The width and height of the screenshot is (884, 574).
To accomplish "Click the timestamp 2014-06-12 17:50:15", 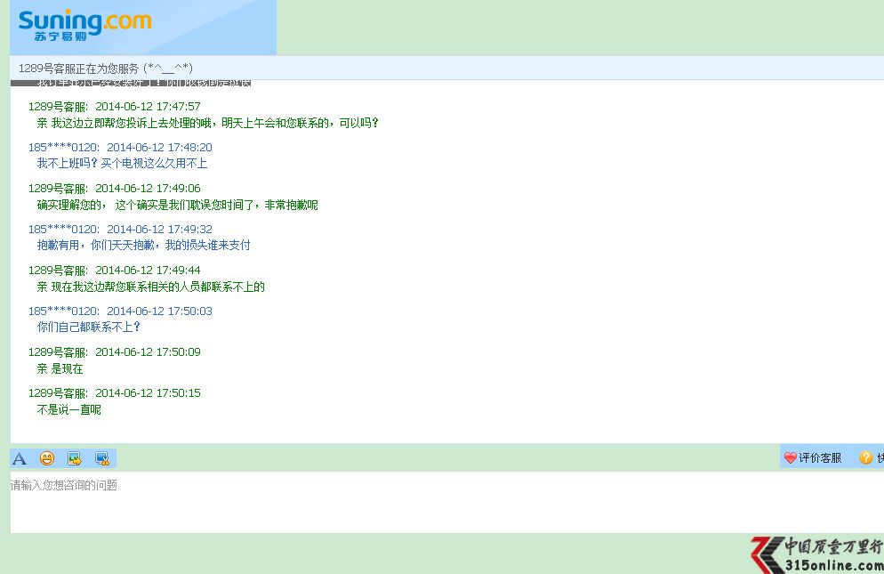I will coord(148,392).
